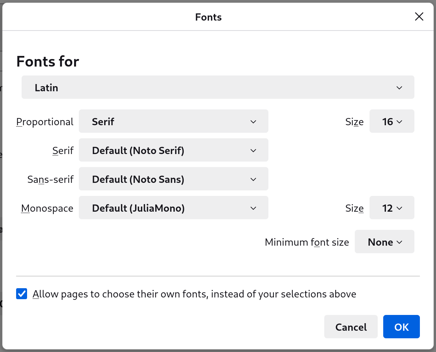436x352 pixels.
Task: Click the Cancel button
Action: (351, 327)
